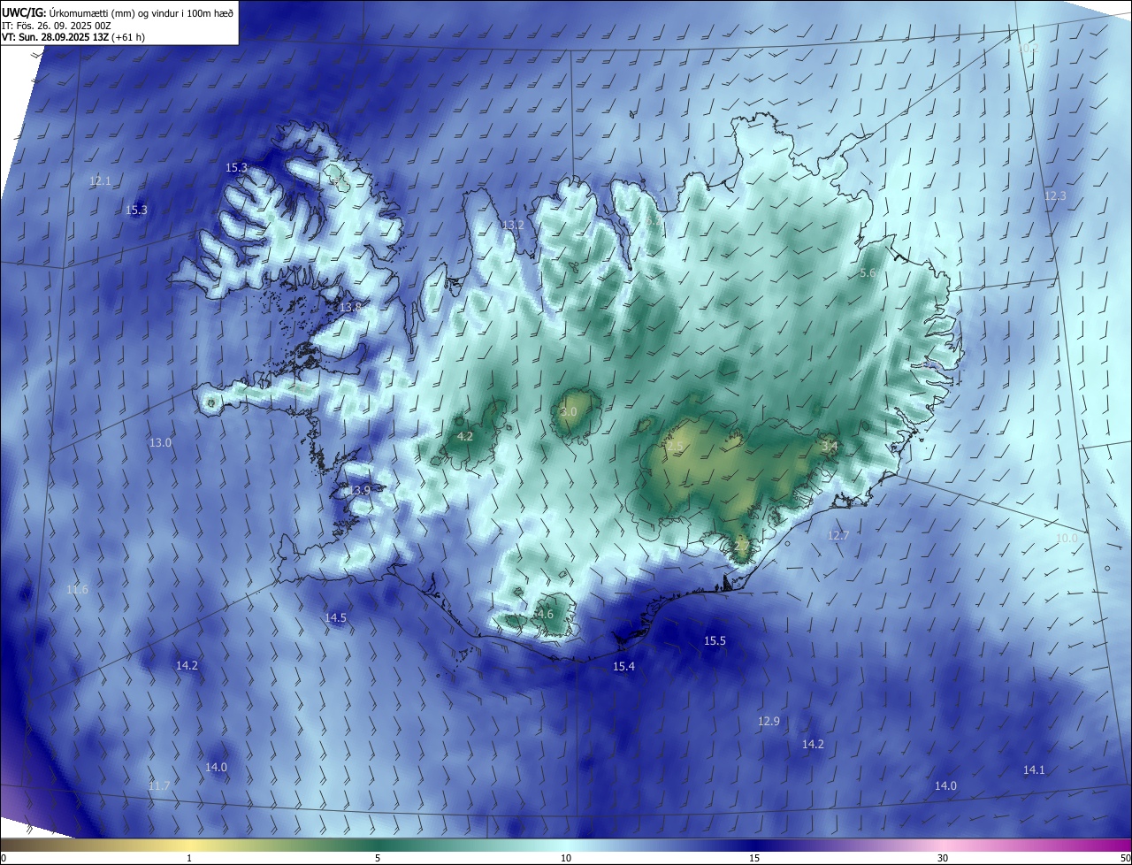The image size is (1132, 865).
Task: Click the map value label "4.6"
Action: pyautogui.click(x=545, y=614)
